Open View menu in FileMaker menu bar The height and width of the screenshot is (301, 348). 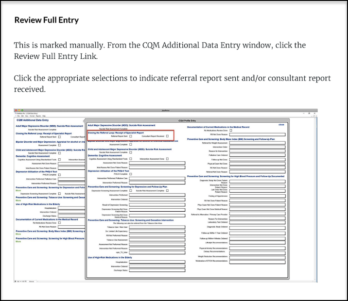27,116
